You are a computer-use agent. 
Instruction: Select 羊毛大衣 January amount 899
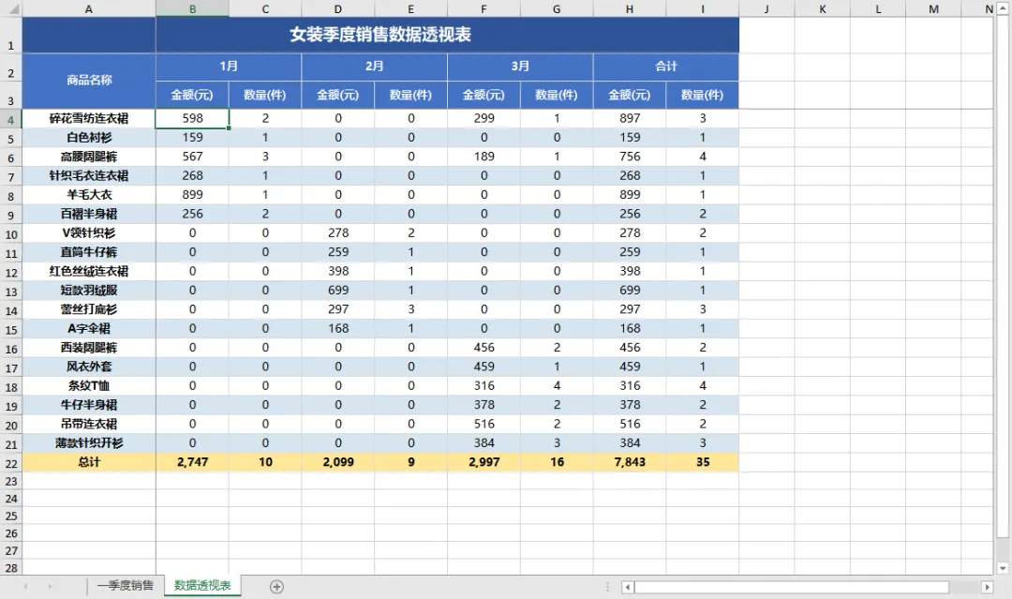(192, 195)
